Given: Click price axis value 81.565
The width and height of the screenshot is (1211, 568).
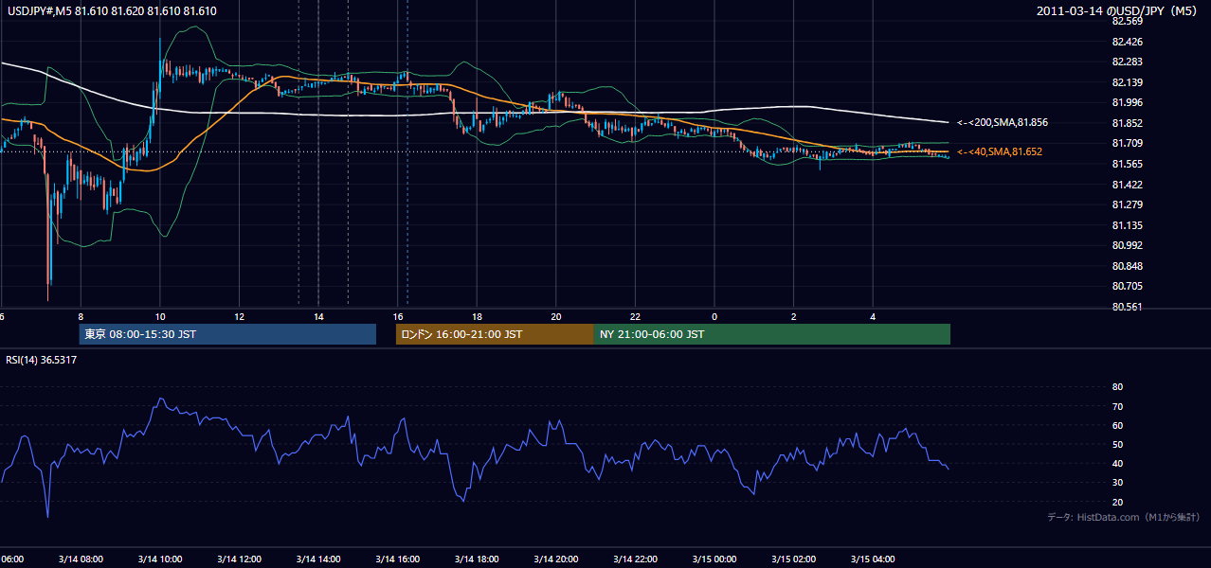Looking at the screenshot, I should pyautogui.click(x=1128, y=164).
